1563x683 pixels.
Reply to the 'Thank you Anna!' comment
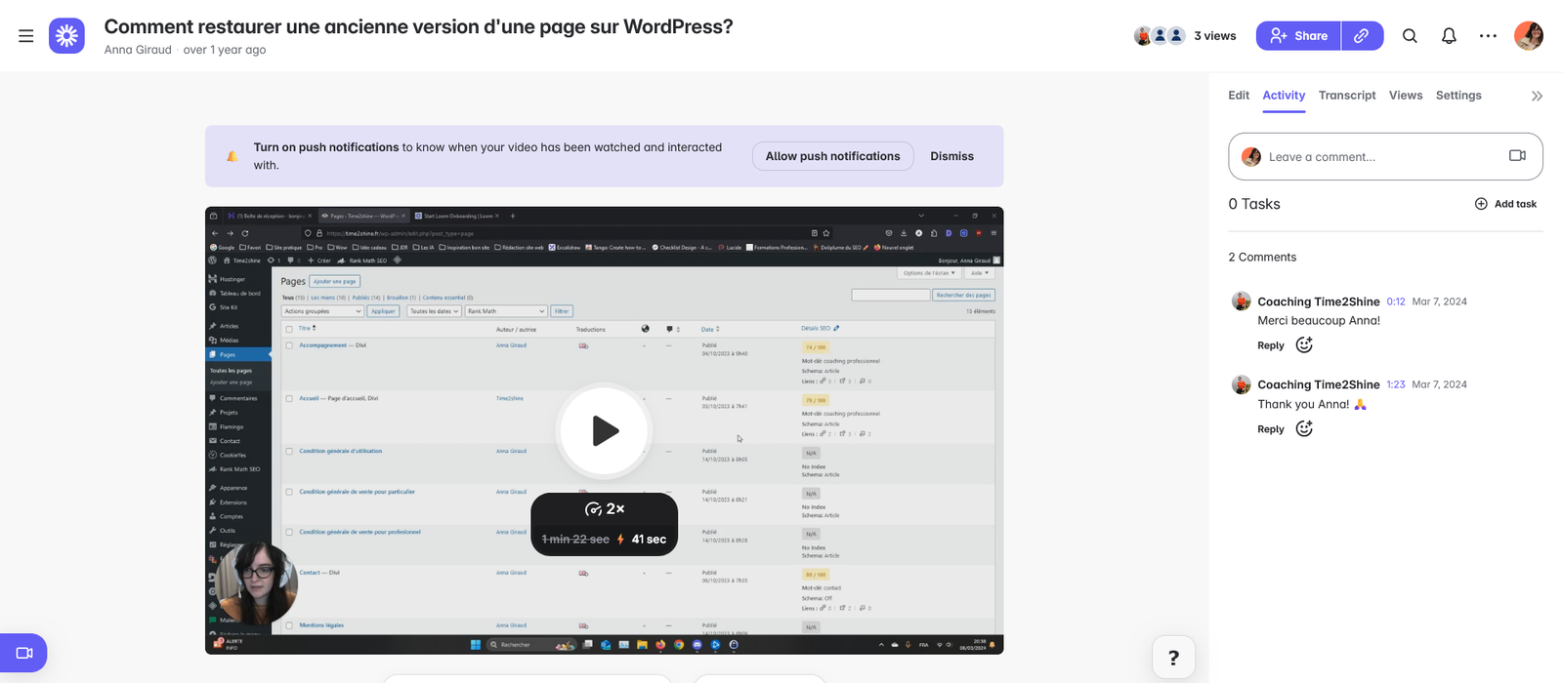coord(1271,429)
